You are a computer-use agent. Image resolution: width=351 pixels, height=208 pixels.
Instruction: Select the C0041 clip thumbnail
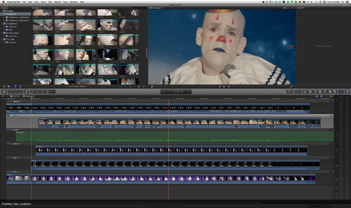(64, 70)
